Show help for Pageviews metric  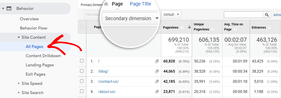[x=182, y=28]
